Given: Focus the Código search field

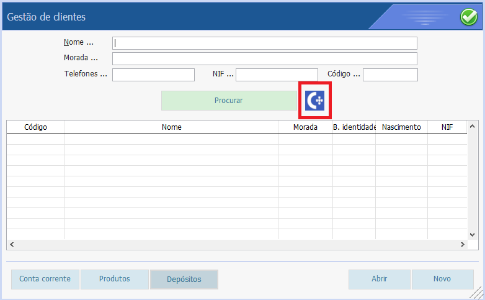Looking at the screenshot, I should coord(390,75).
